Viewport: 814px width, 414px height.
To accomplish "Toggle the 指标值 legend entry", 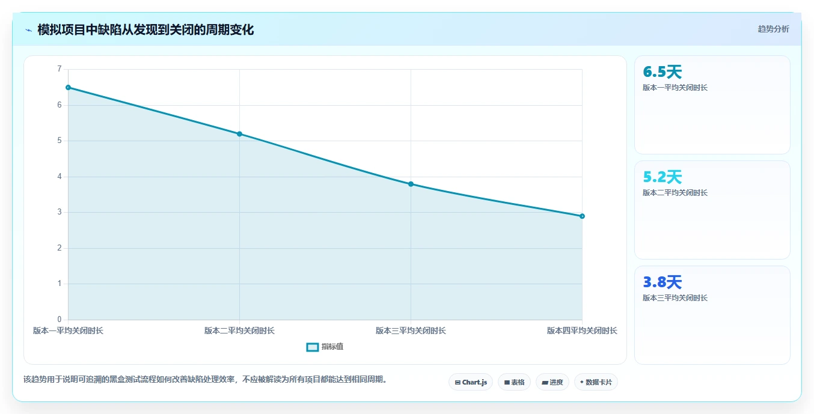I will click(x=325, y=347).
